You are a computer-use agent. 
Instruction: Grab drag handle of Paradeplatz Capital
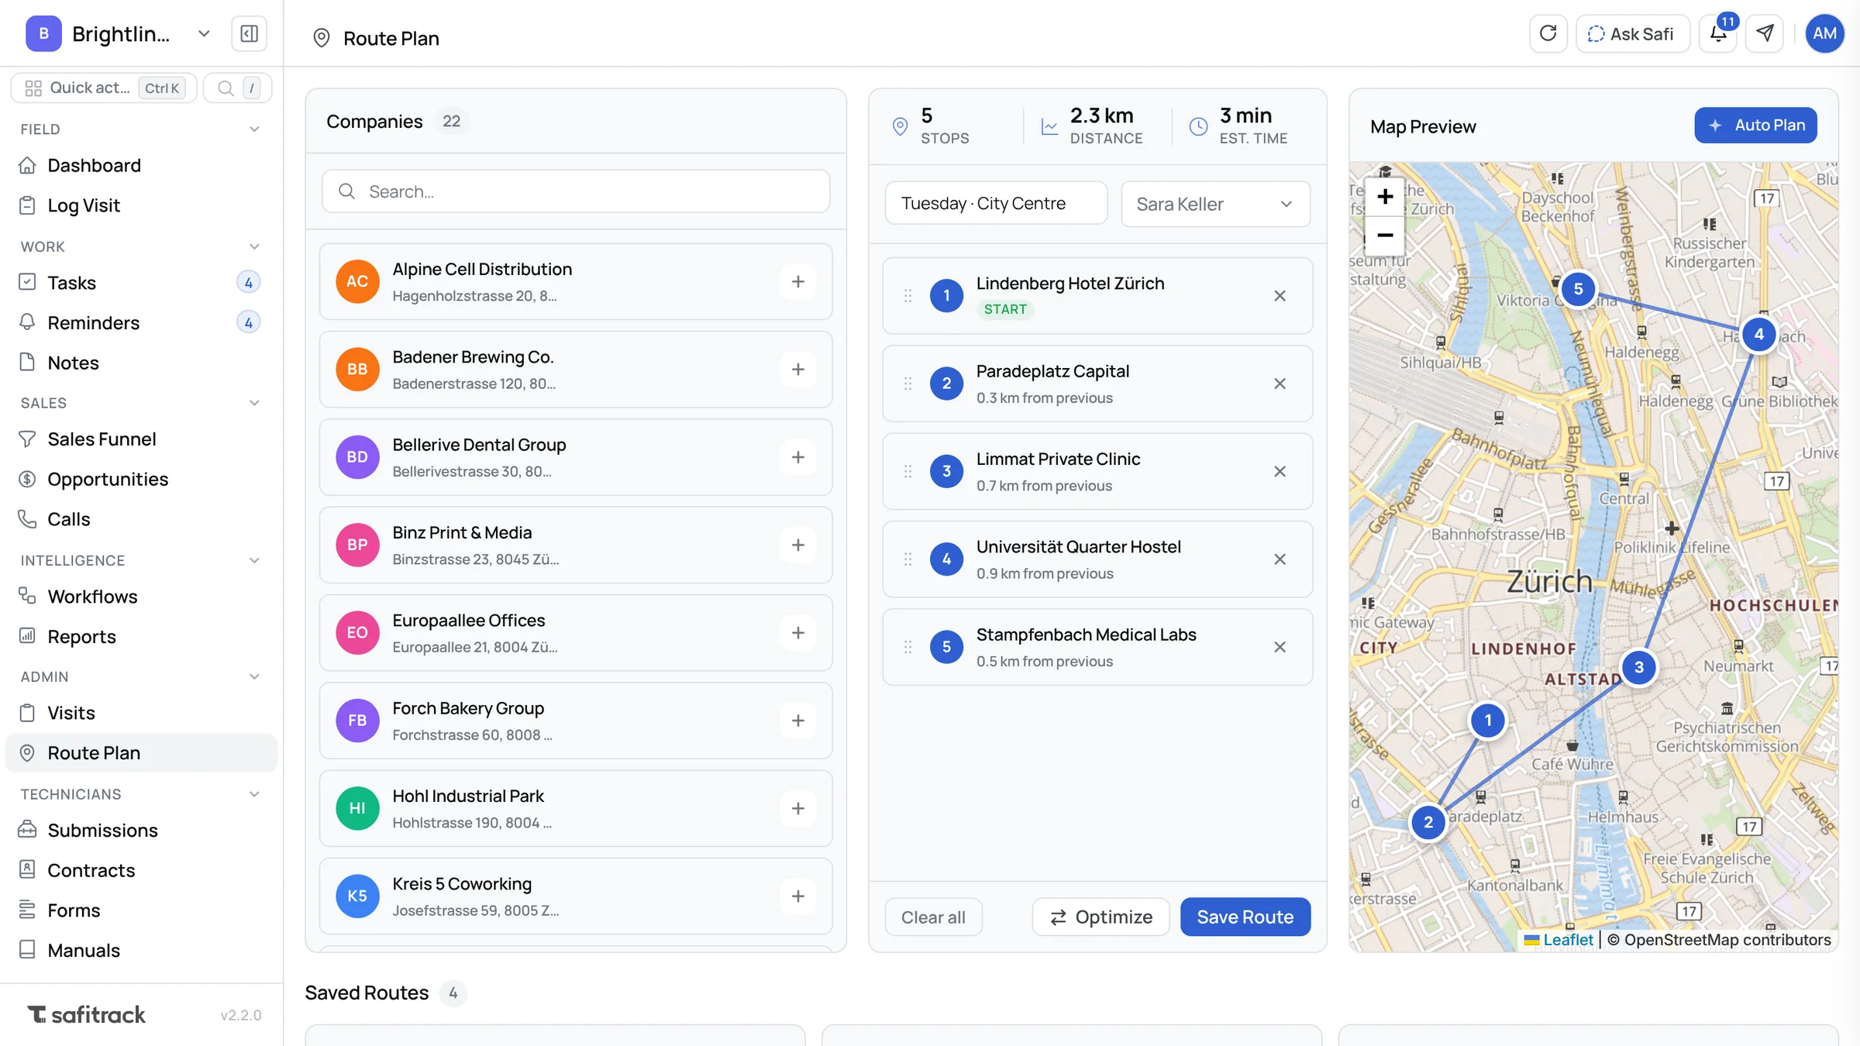pyautogui.click(x=908, y=384)
